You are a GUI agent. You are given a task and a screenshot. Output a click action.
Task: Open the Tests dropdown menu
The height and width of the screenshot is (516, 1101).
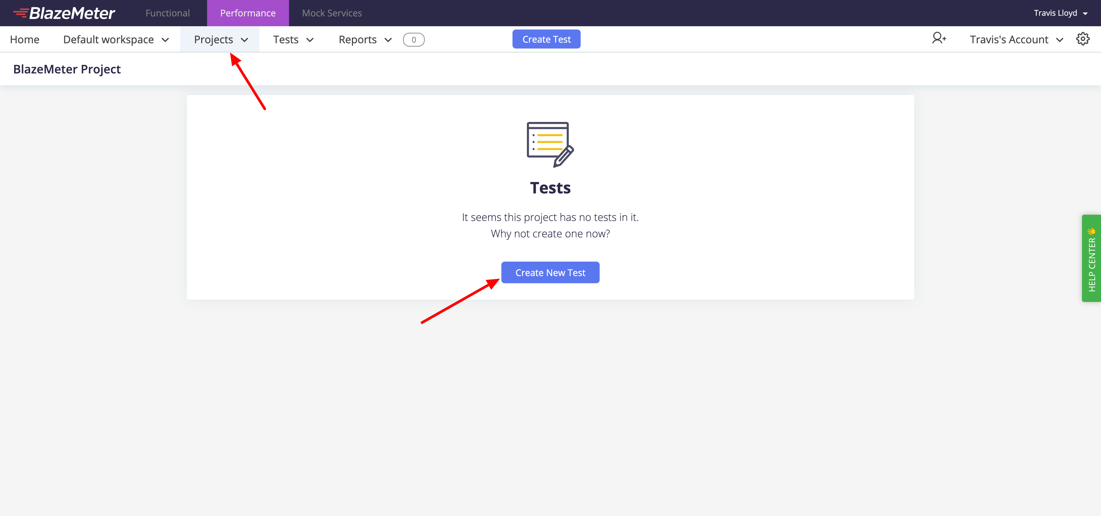coord(294,40)
